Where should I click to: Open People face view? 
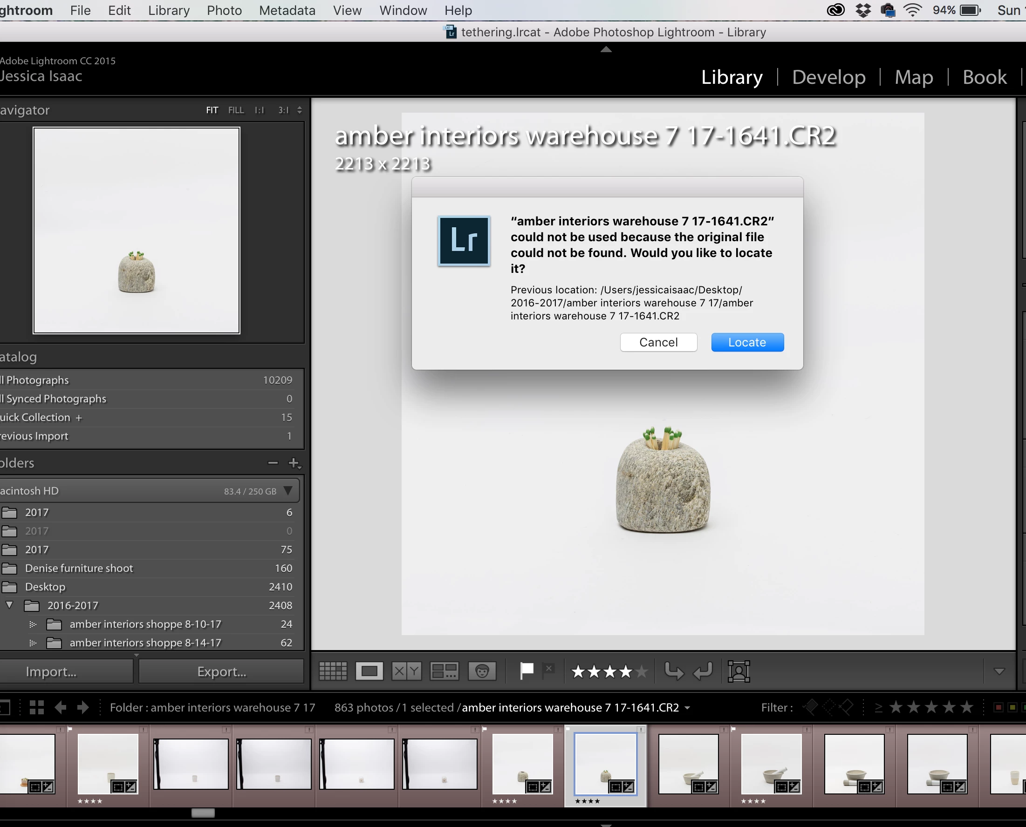point(482,671)
